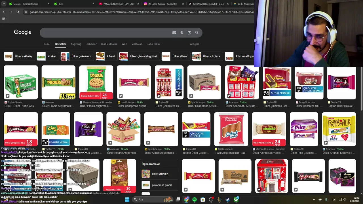363x204 pixels.
Task: Click the browser address bar URL
Action: pyautogui.click(x=141, y=12)
